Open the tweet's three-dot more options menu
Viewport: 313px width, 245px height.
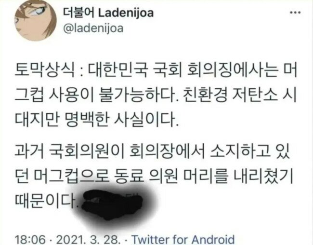click(295, 13)
